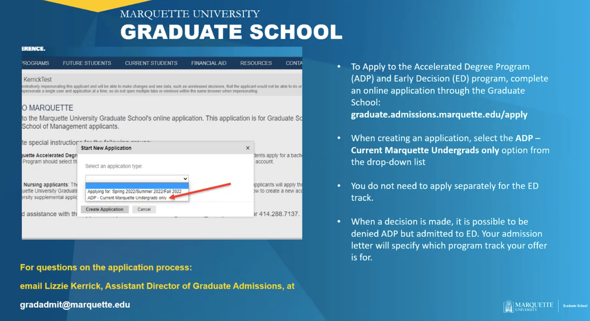This screenshot has width=590, height=321.
Task: Open the RESOURCES menu
Action: coord(256,63)
